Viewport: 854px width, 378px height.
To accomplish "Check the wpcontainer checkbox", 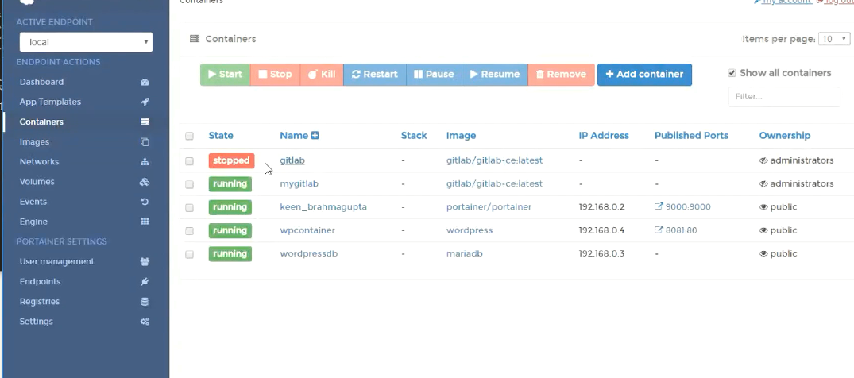I will 189,231.
